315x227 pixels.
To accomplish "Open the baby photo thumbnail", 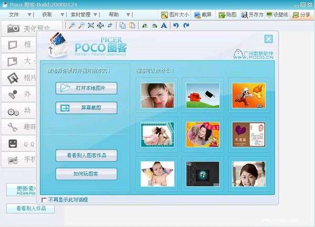I will 157,174.
